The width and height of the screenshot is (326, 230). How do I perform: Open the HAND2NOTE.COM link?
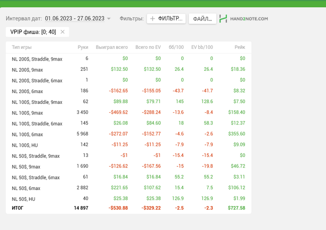[249, 19]
